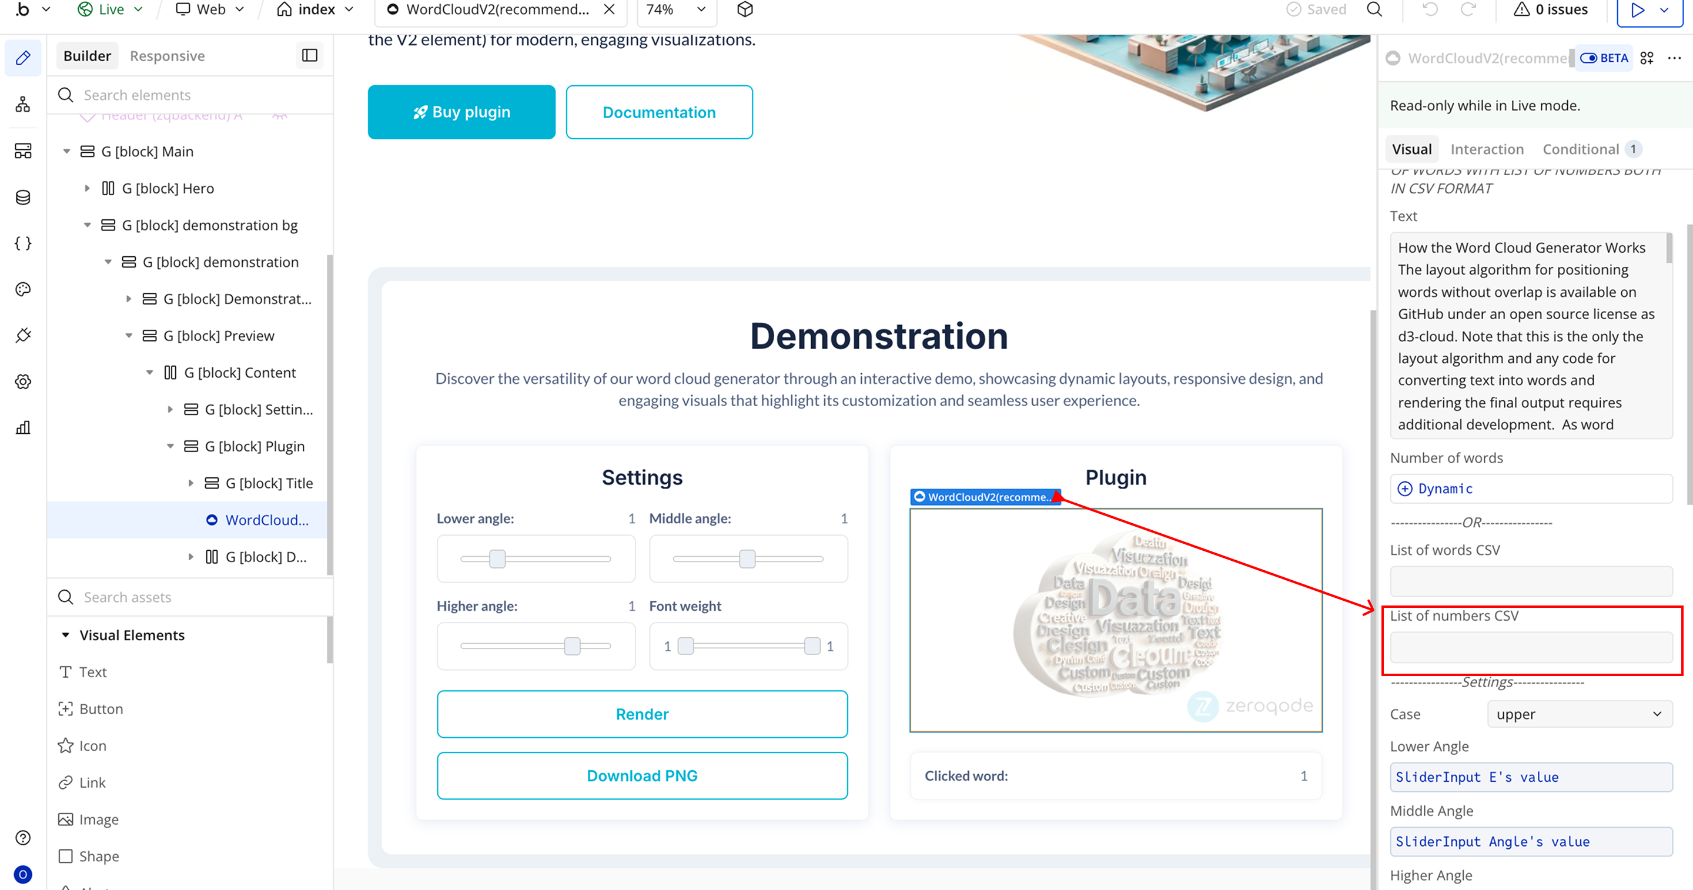
Task: Switch to the Responsive tab
Action: tap(167, 56)
